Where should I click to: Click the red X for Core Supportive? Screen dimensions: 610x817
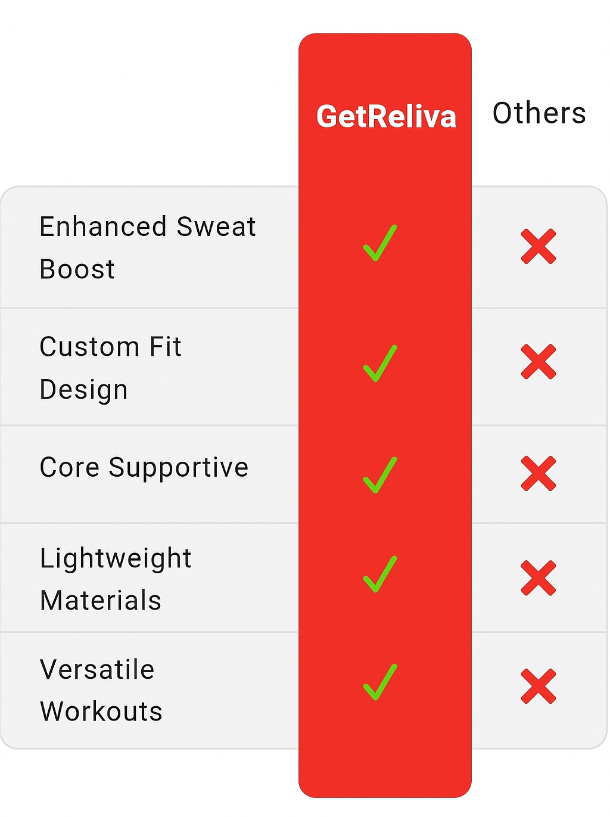539,474
